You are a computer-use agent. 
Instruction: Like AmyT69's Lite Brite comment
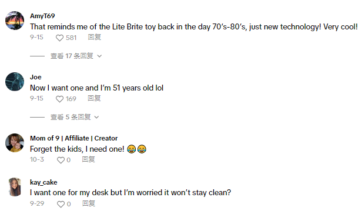click(x=59, y=38)
